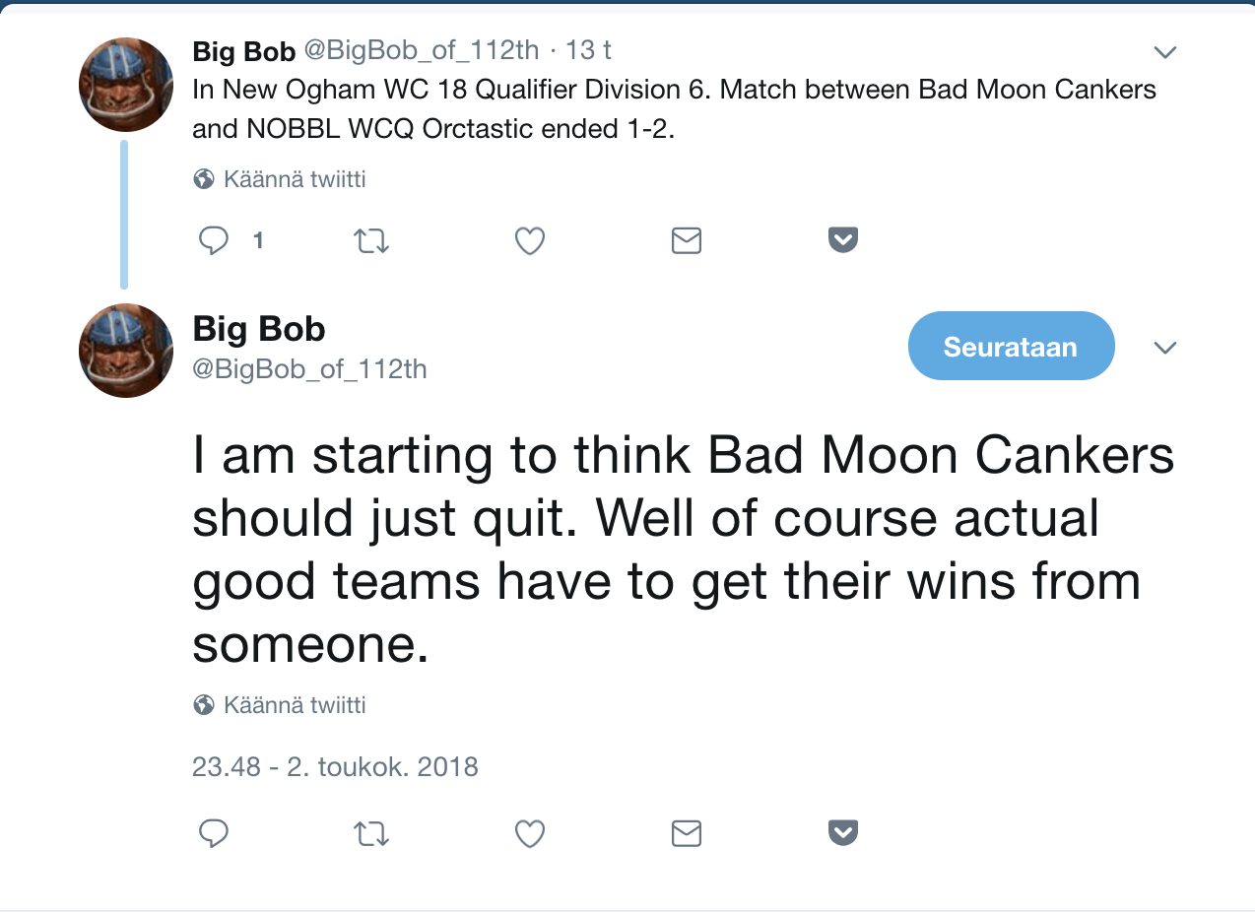This screenshot has height=912, width=1255.
Task: Like the second tweet
Action: (529, 833)
